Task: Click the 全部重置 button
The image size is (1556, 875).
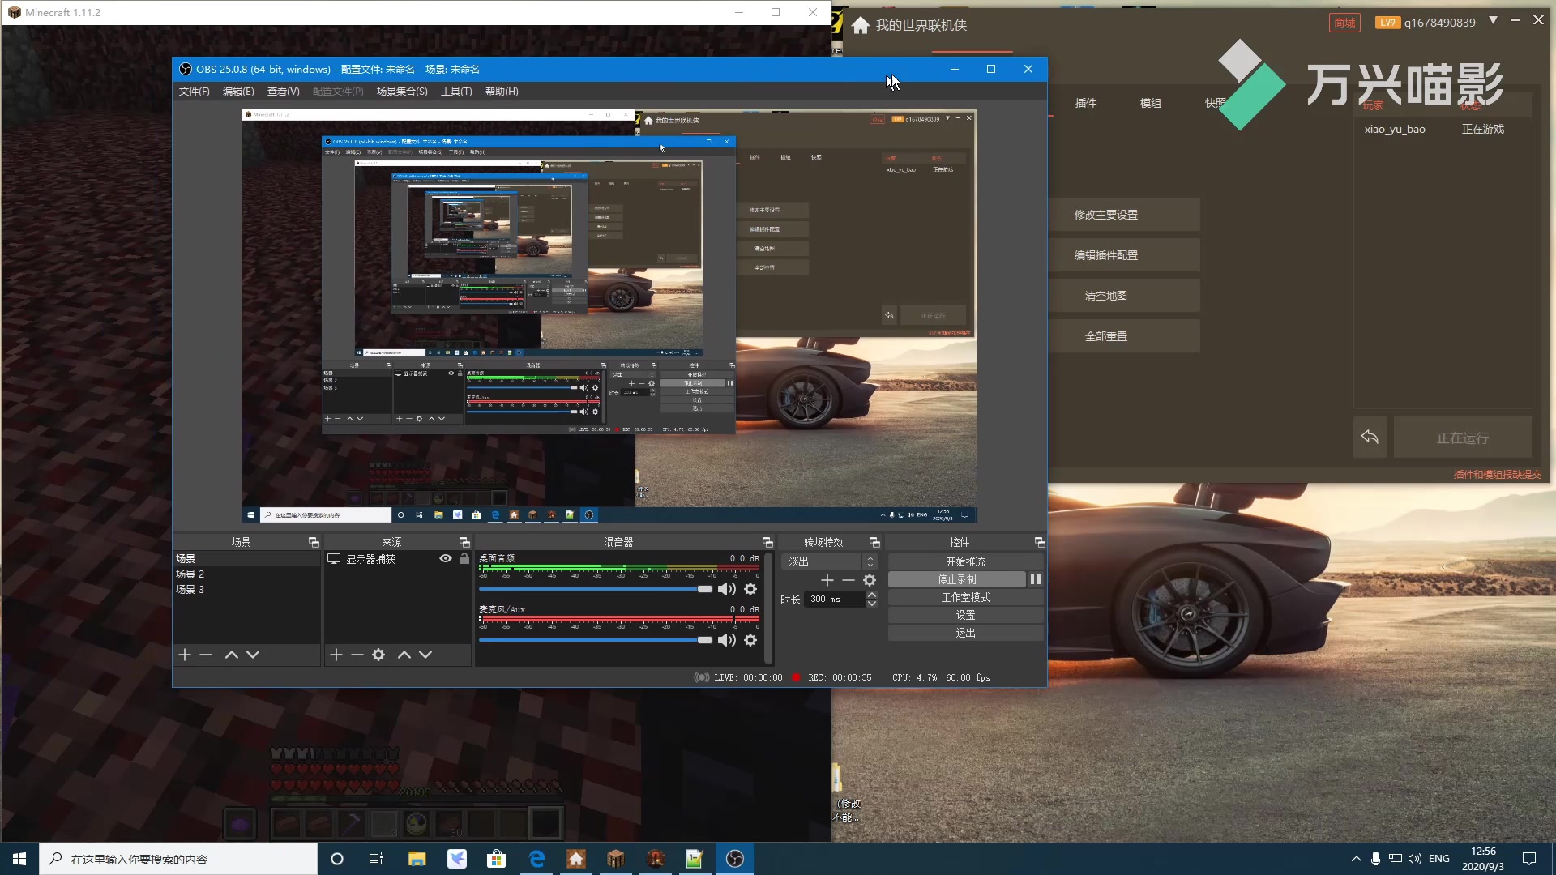Action: pyautogui.click(x=1124, y=336)
